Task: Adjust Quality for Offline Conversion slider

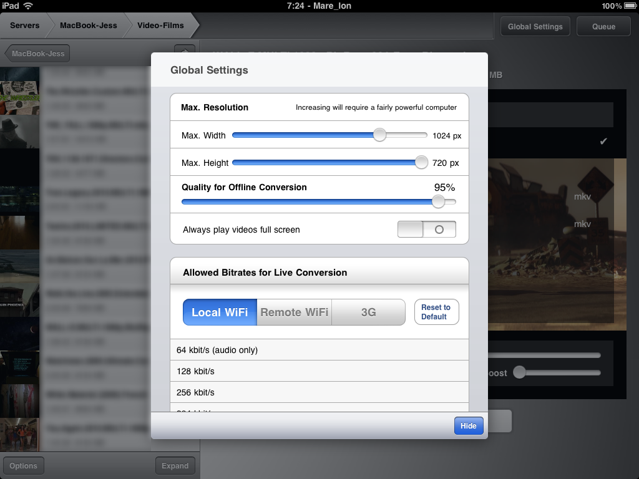Action: (438, 201)
